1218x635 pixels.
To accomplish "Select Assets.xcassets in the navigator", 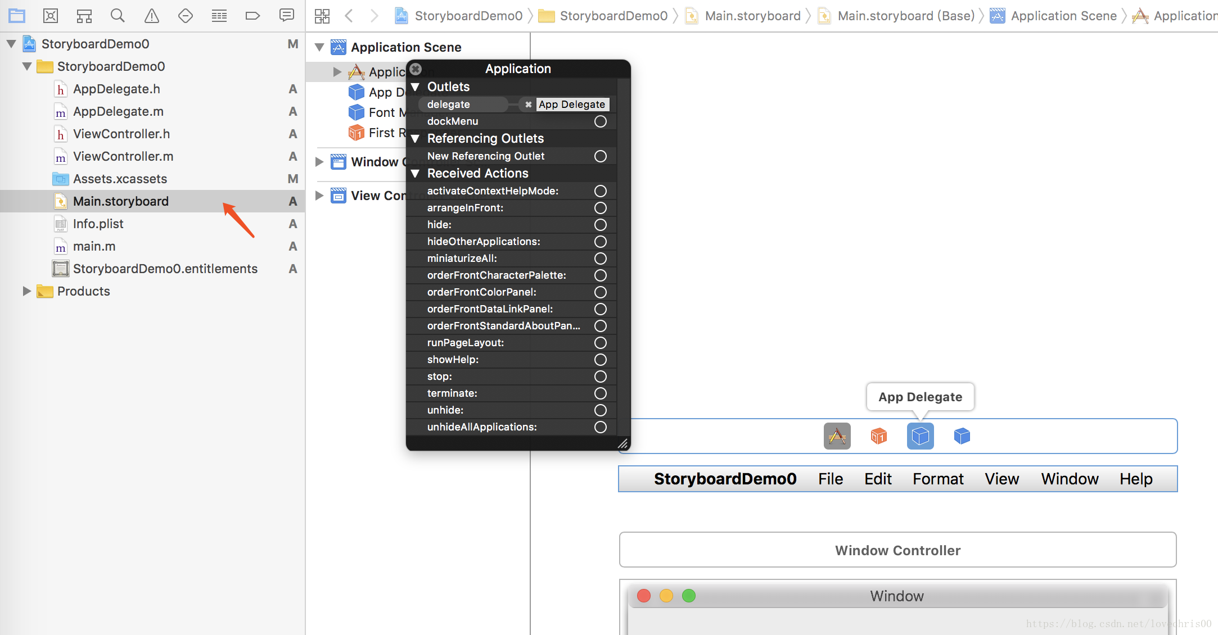I will tap(152, 179).
